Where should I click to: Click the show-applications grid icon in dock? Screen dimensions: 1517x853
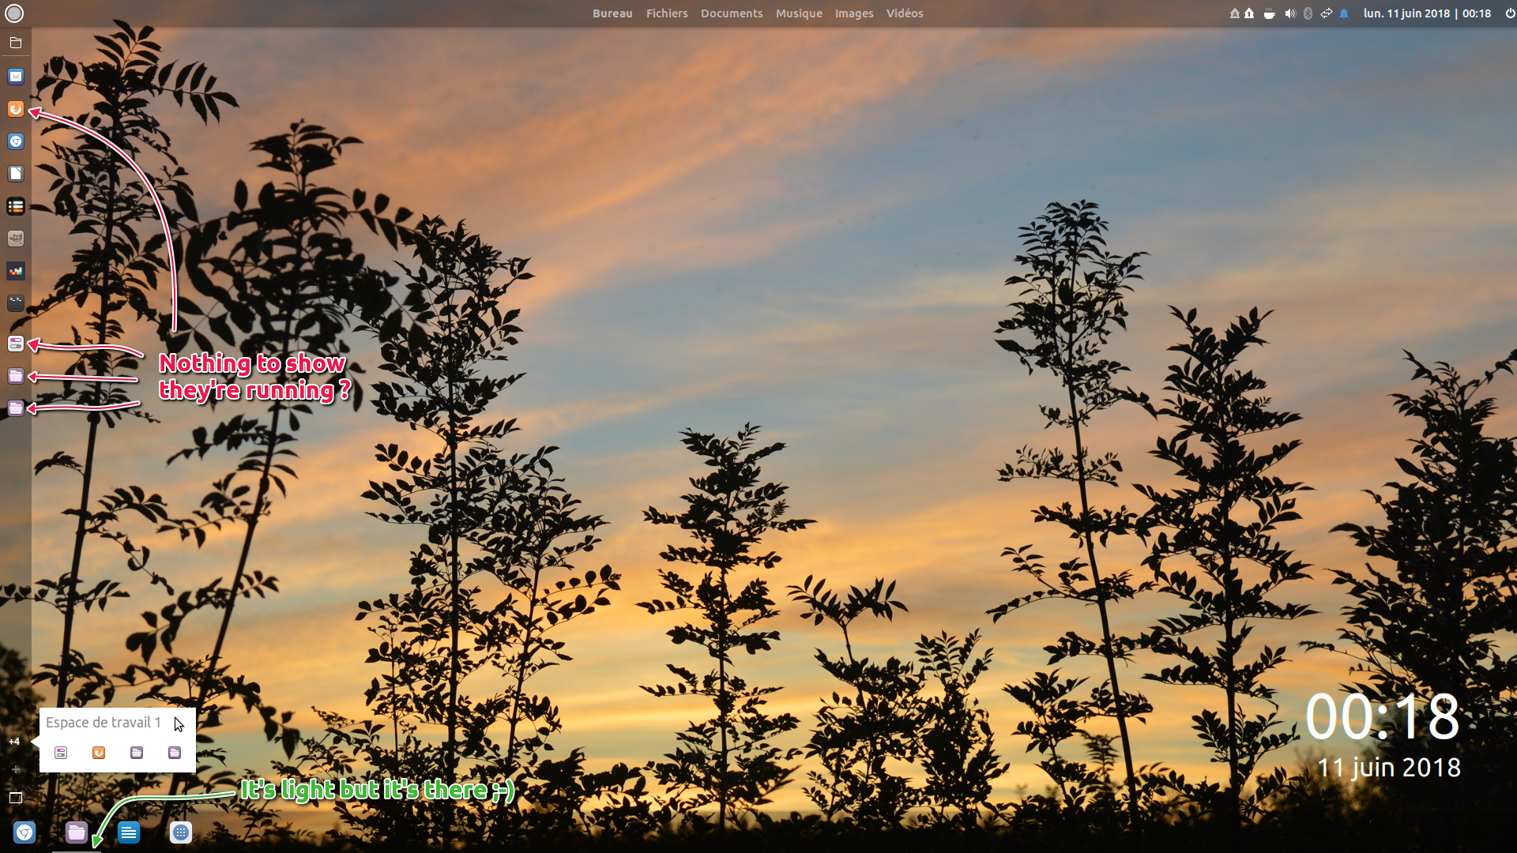tap(181, 832)
